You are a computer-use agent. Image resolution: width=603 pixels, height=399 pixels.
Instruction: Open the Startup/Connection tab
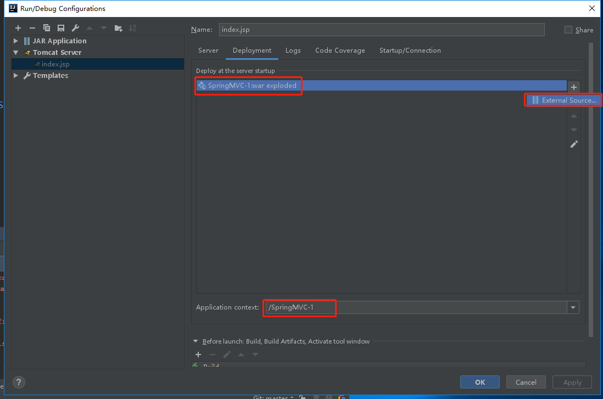point(410,50)
